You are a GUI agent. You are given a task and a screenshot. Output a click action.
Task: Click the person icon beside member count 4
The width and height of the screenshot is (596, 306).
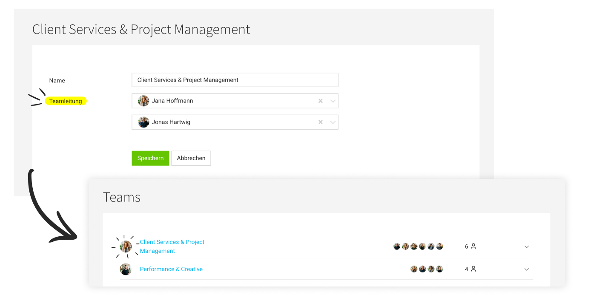point(473,269)
